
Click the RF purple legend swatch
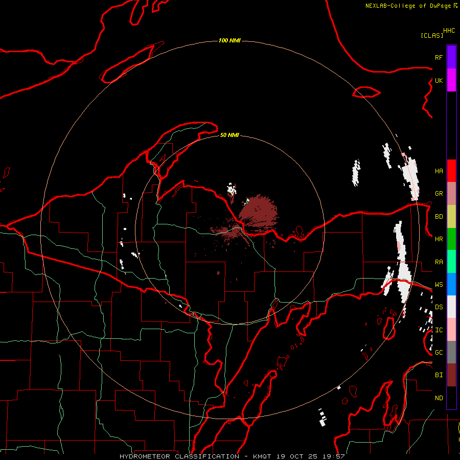point(451,57)
